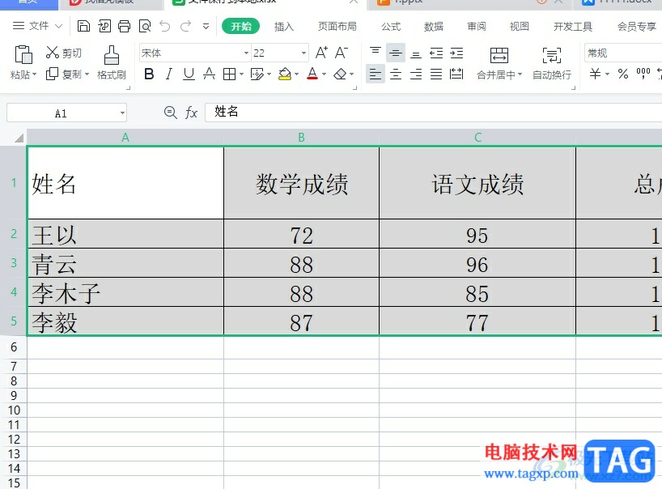Apply yellow fill color
This screenshot has height=489, width=662.
tap(285, 74)
